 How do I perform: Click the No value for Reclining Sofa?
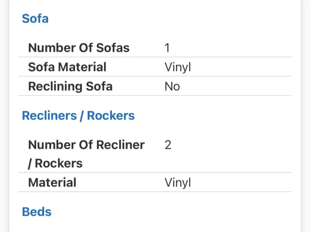172,86
